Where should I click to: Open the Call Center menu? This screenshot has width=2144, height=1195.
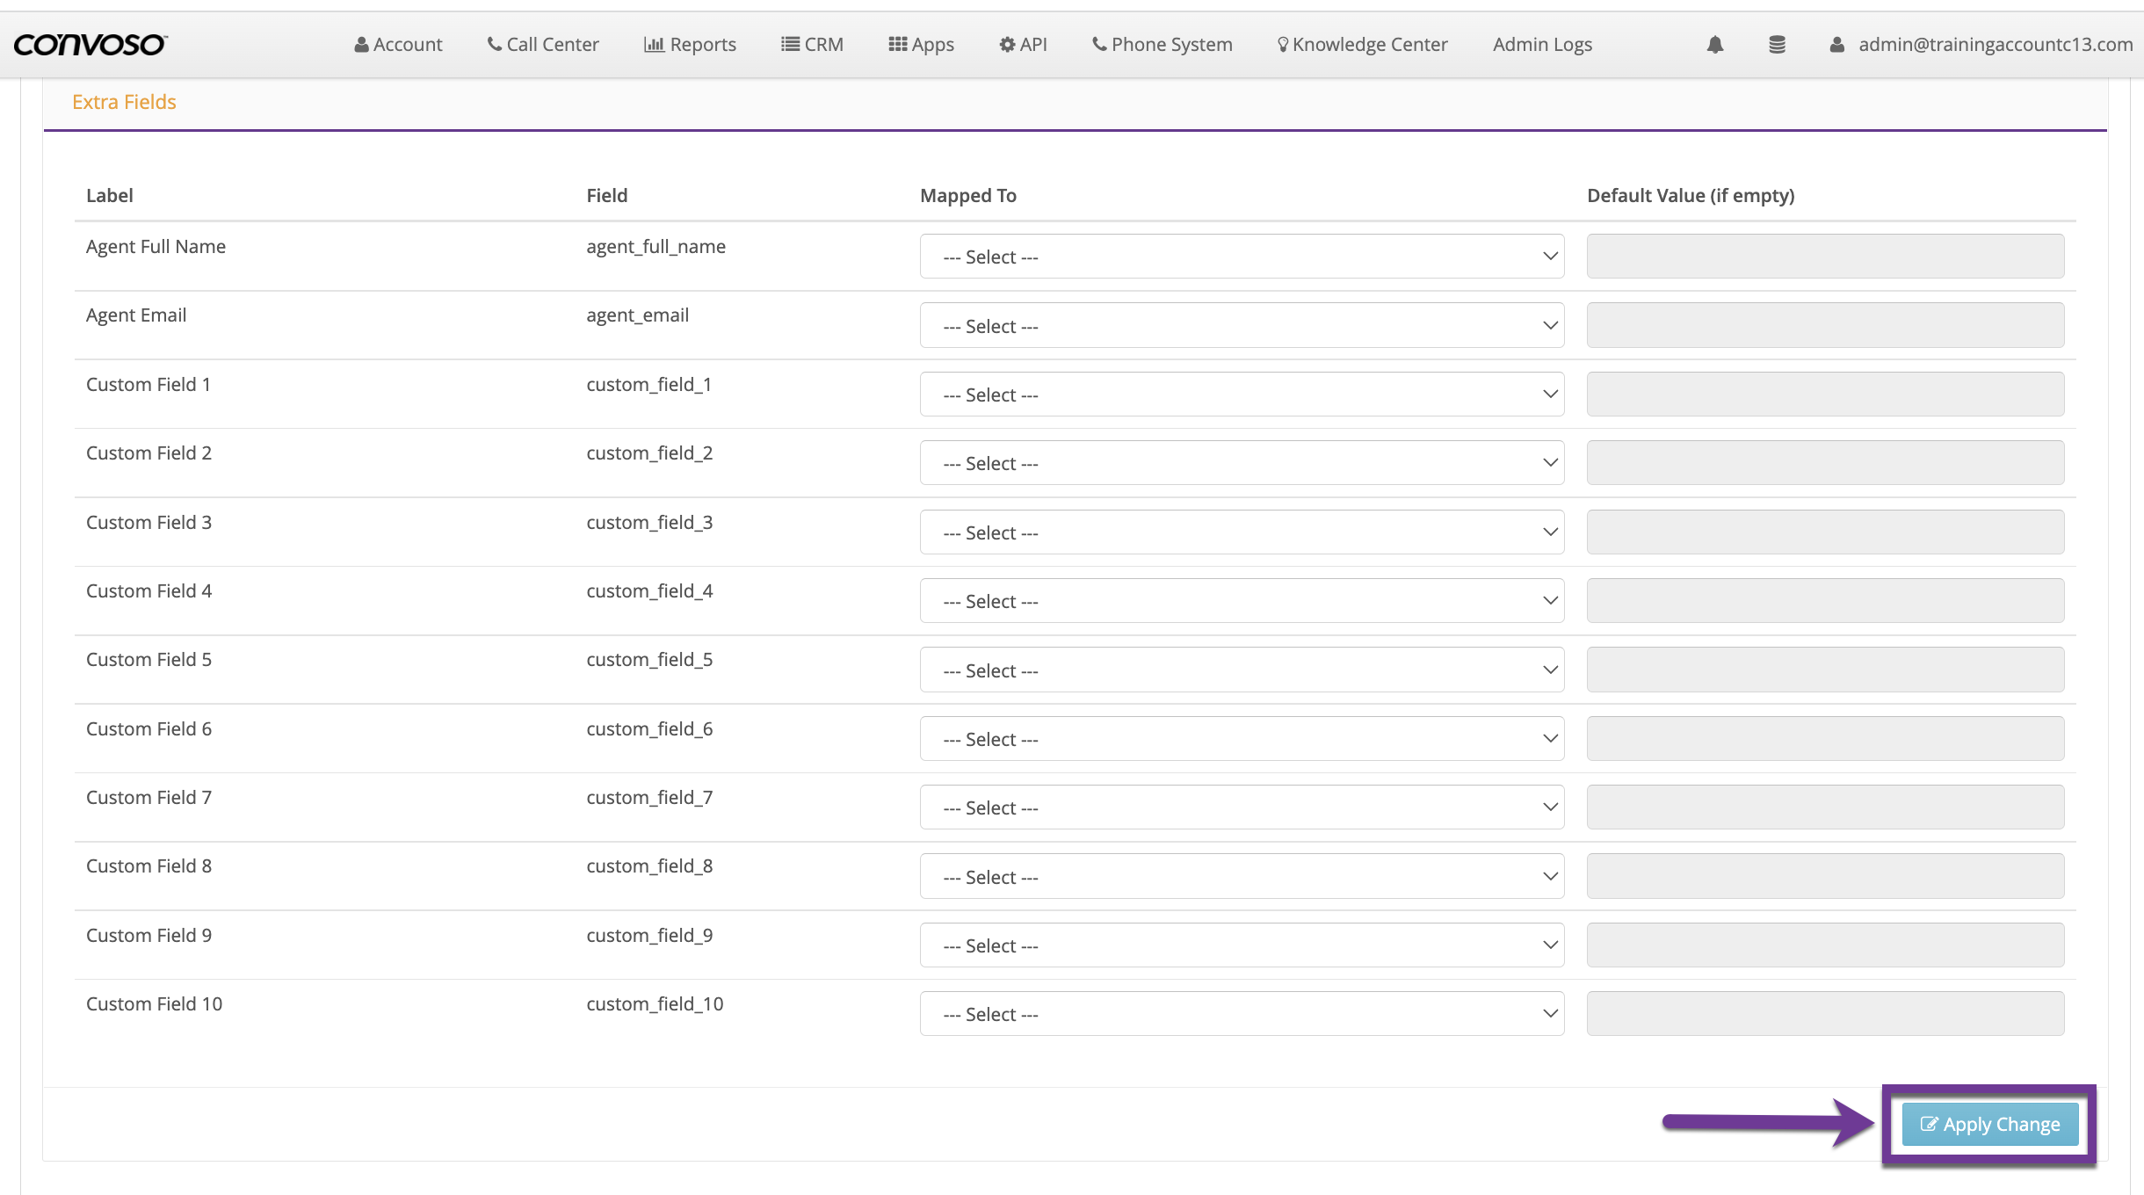click(x=543, y=44)
